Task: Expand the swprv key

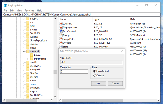Action: [x=24, y=92]
